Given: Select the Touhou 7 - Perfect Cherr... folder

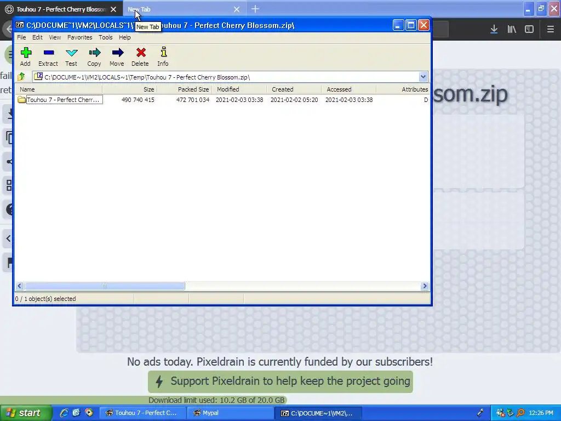Looking at the screenshot, I should click(x=60, y=100).
